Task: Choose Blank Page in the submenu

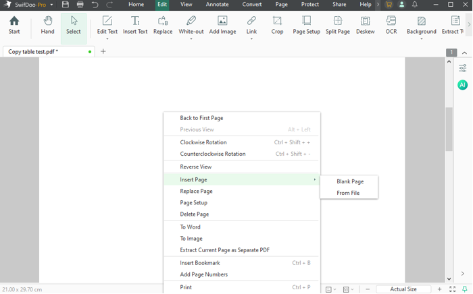Action: click(x=349, y=181)
